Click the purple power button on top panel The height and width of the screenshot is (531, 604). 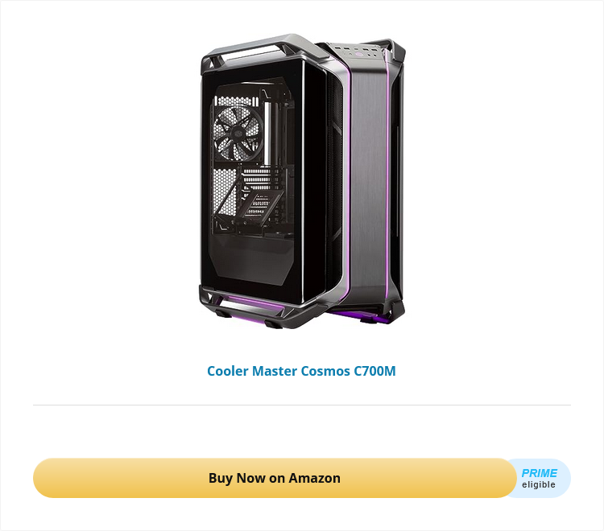359,54
